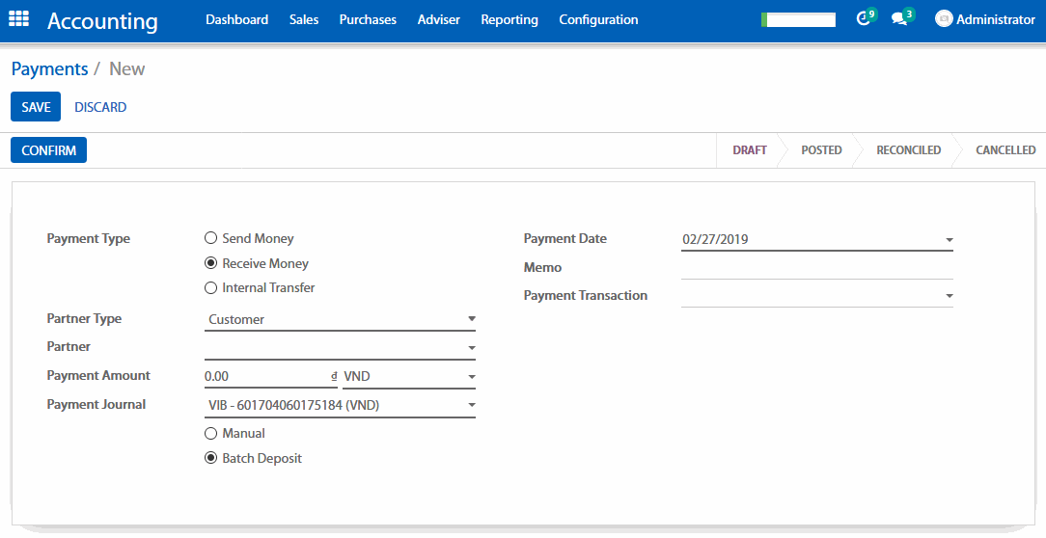Open the Reporting menu
Image resolution: width=1046 pixels, height=538 pixels.
pos(509,19)
